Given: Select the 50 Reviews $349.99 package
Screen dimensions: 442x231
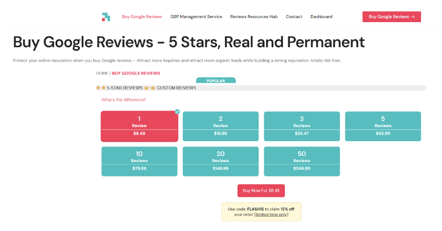Looking at the screenshot, I should (x=302, y=161).
